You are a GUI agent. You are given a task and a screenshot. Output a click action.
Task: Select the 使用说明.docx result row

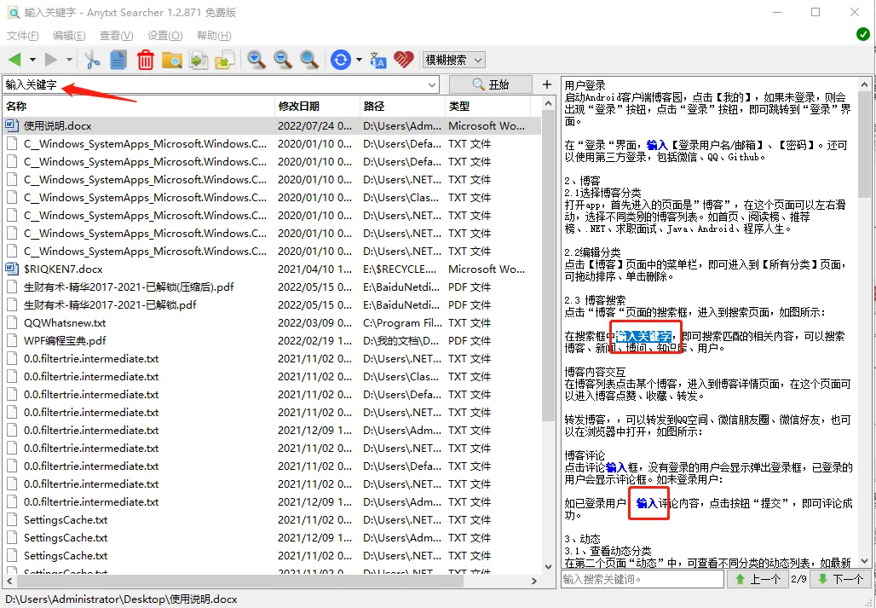(x=272, y=125)
